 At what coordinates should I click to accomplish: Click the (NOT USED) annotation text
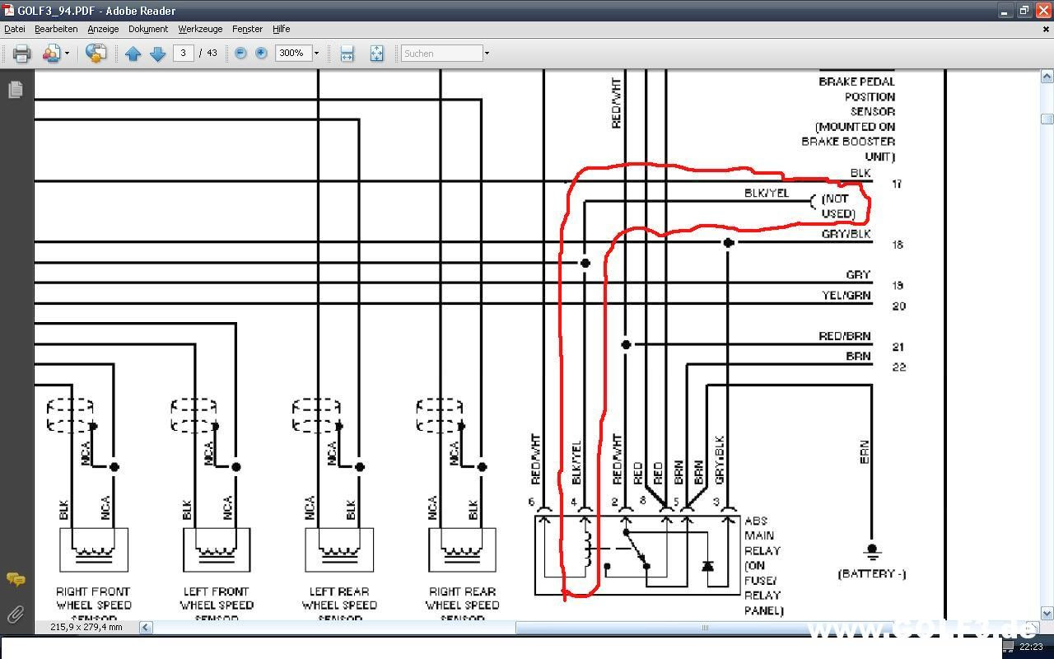click(839, 206)
